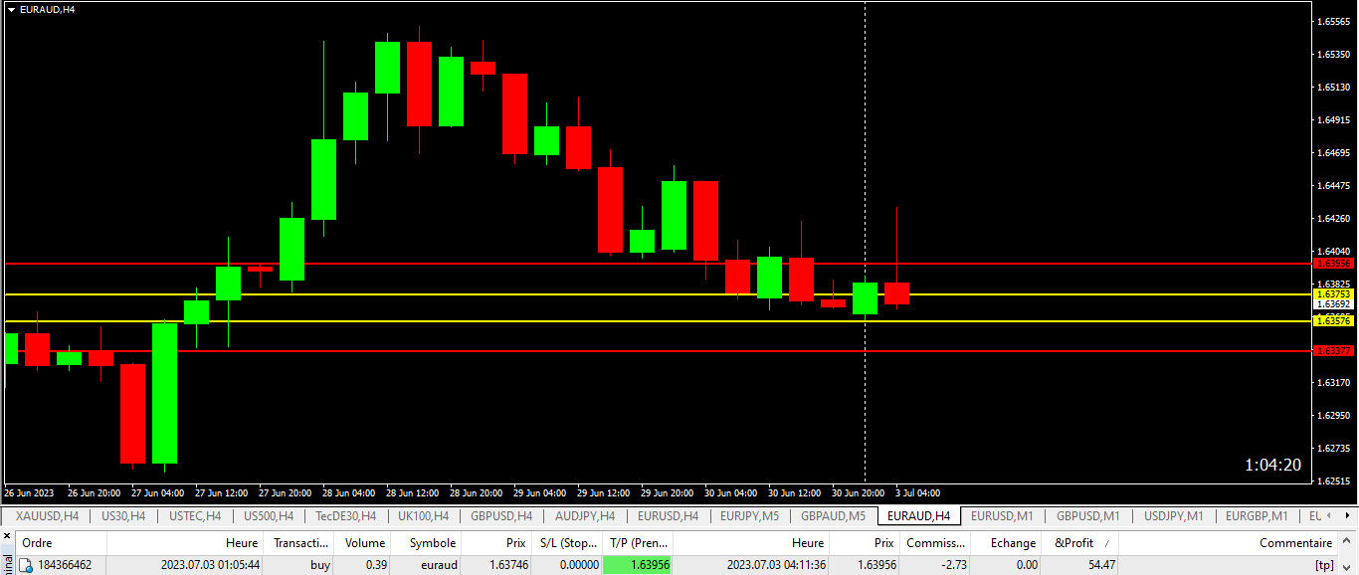Sort history by the Ordre column
This screenshot has width=1359, height=575.
pyautogui.click(x=61, y=543)
